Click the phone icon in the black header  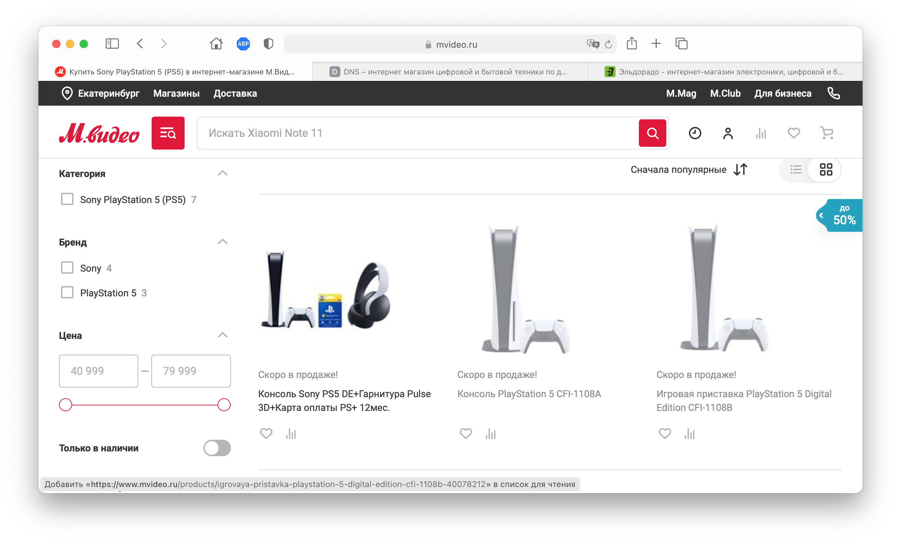point(834,93)
